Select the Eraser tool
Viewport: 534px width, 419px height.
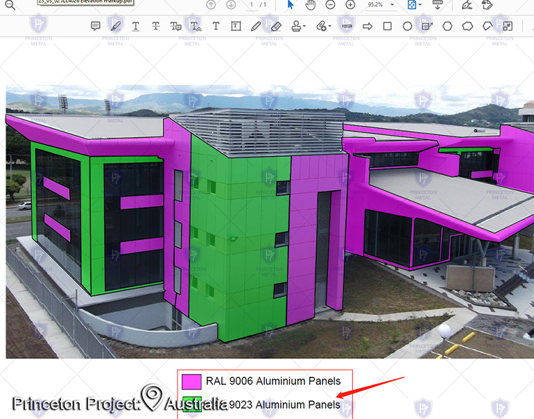(x=276, y=26)
